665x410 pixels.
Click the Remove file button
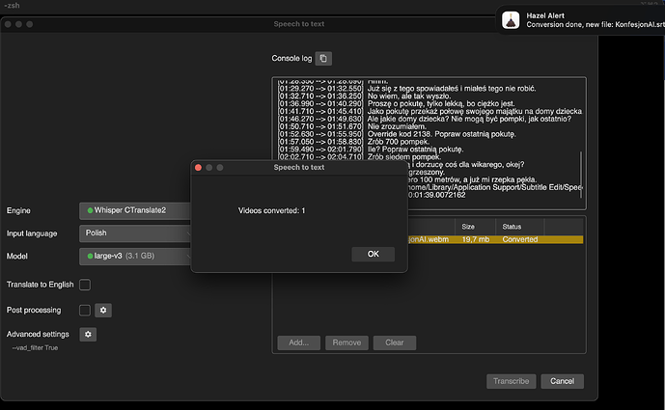coord(346,342)
